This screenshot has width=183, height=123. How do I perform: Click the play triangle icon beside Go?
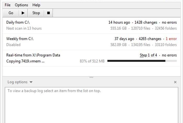(23, 13)
